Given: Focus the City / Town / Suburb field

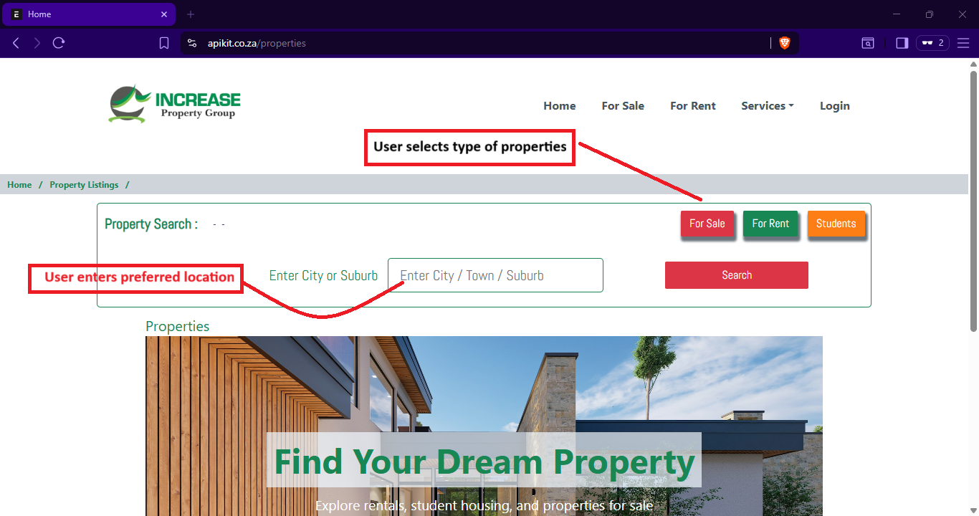Looking at the screenshot, I should (x=495, y=275).
